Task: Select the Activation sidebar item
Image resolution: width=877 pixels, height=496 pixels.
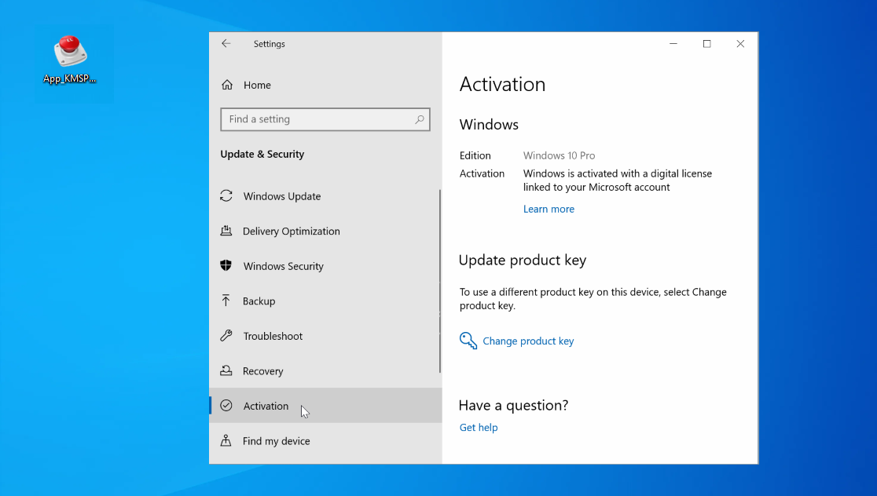Action: (325, 406)
